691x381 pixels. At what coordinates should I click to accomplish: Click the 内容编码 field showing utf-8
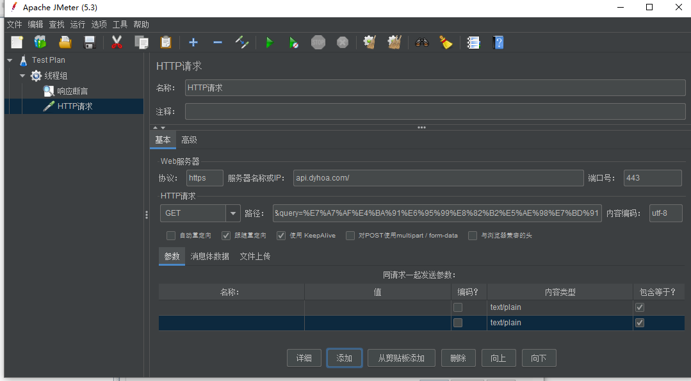[x=666, y=213]
